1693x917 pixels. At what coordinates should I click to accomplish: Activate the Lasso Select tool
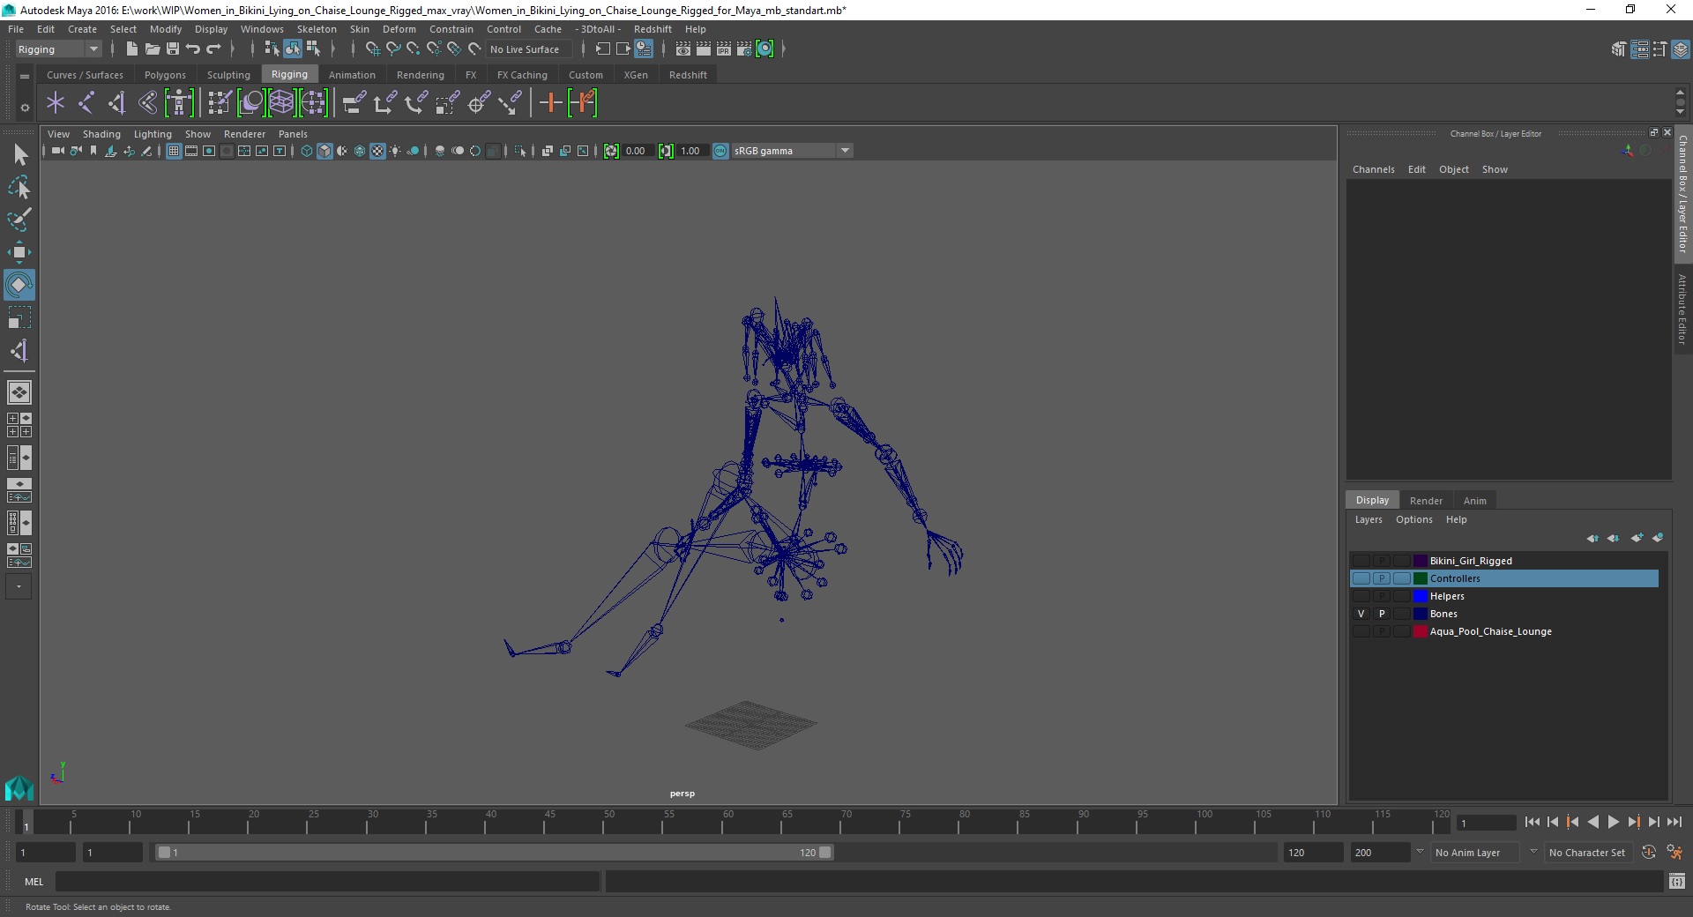[x=19, y=188]
